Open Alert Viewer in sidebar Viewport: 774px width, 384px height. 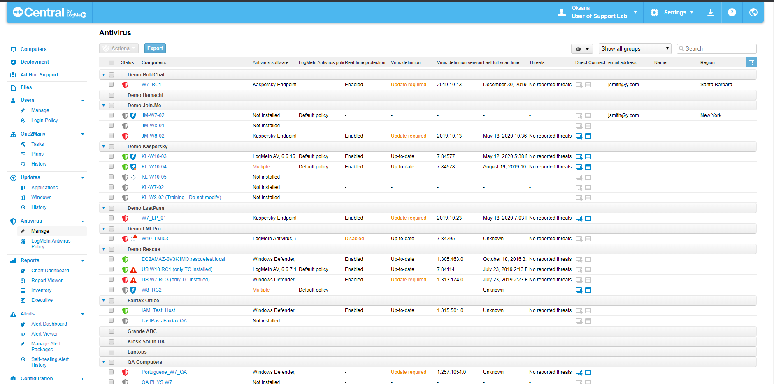tap(44, 334)
